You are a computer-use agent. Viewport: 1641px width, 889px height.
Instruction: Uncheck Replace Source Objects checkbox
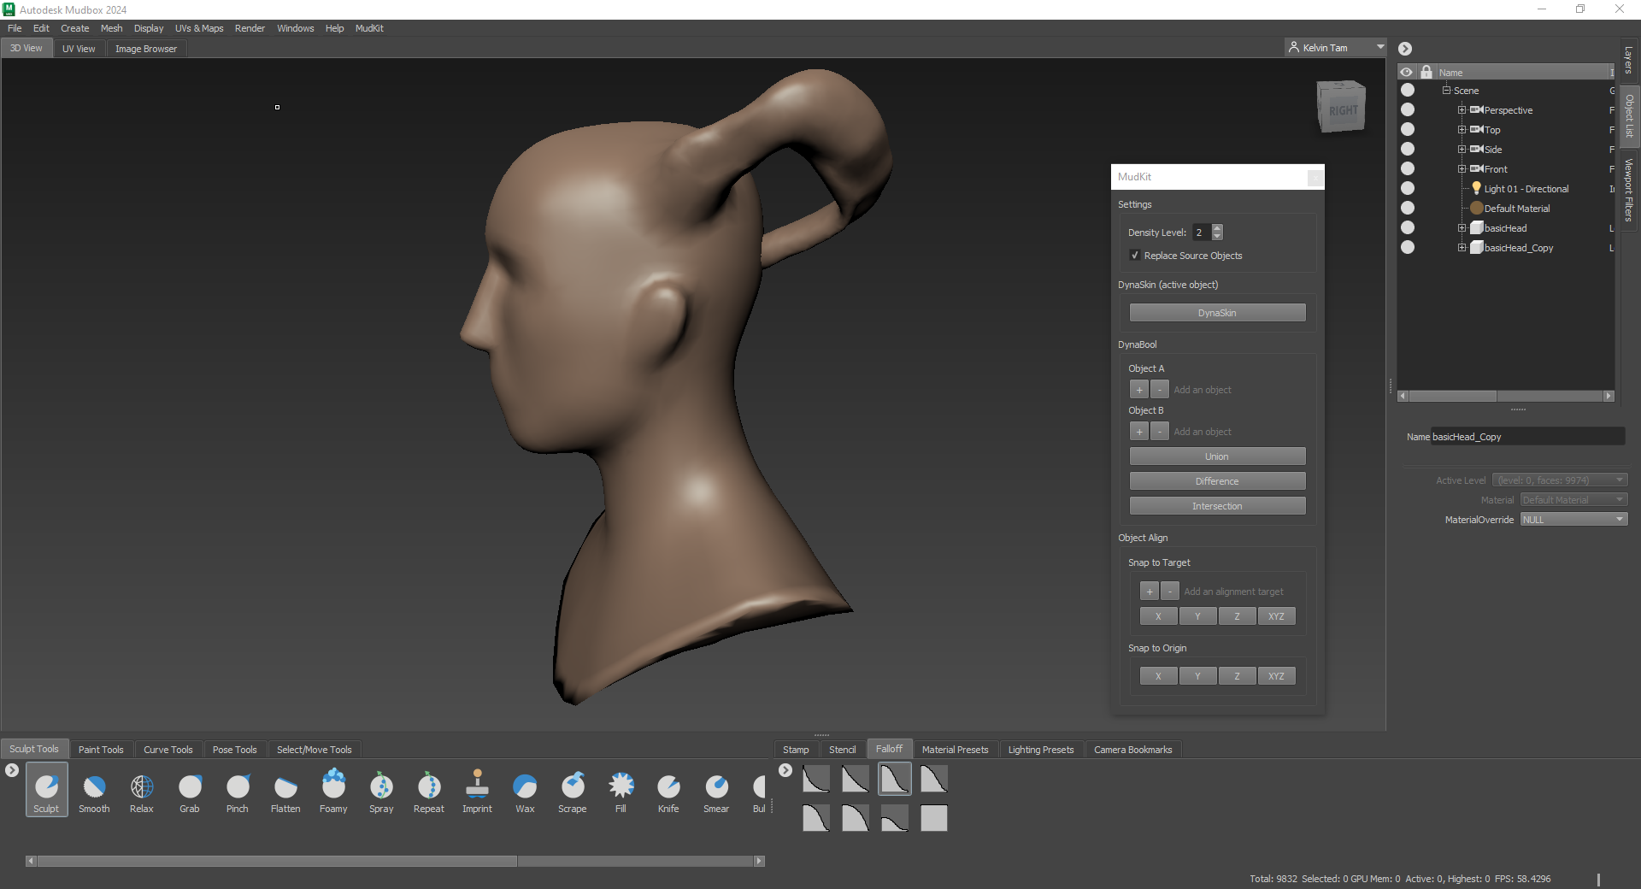point(1135,256)
